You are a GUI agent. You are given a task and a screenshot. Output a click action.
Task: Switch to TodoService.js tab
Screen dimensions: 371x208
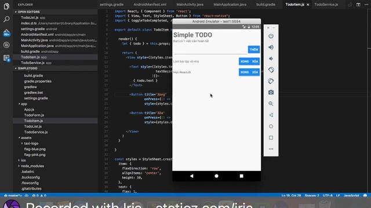[326, 5]
